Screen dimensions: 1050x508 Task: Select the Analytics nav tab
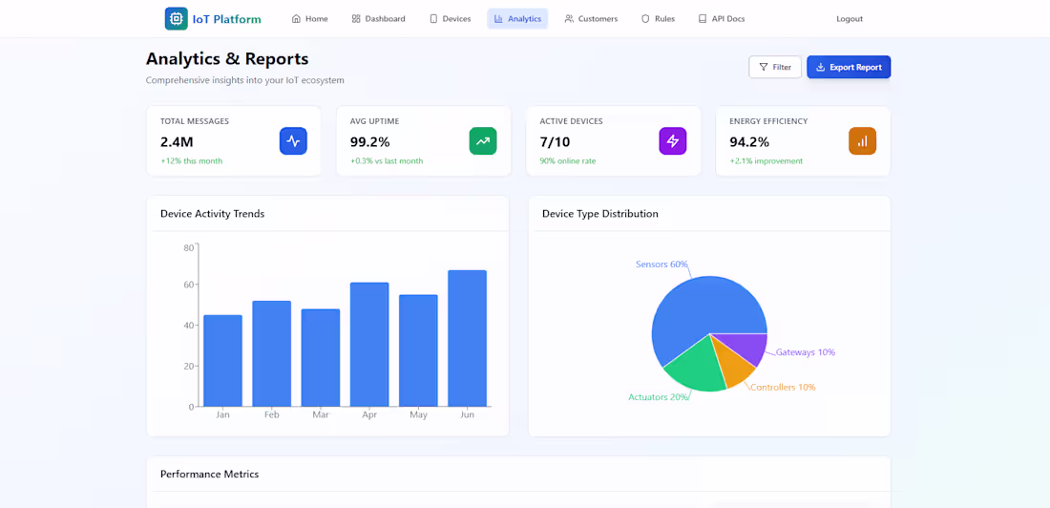517,19
